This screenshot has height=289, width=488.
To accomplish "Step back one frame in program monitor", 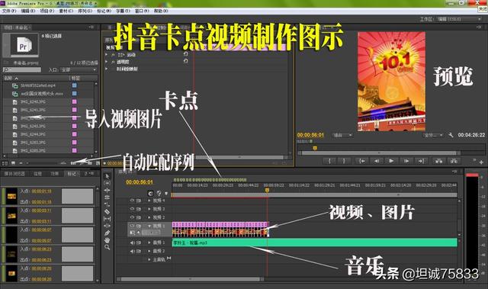I will point(377,161).
